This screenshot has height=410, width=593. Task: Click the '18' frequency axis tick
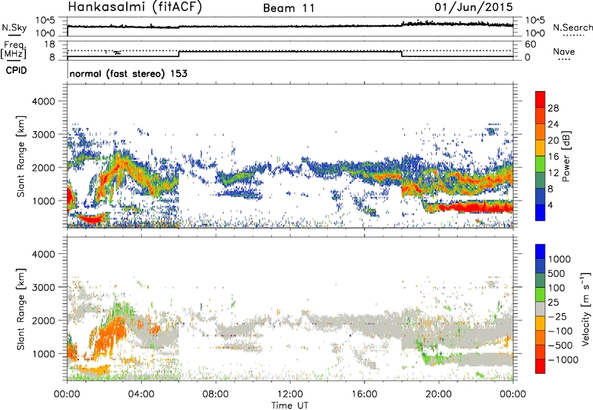(x=50, y=44)
